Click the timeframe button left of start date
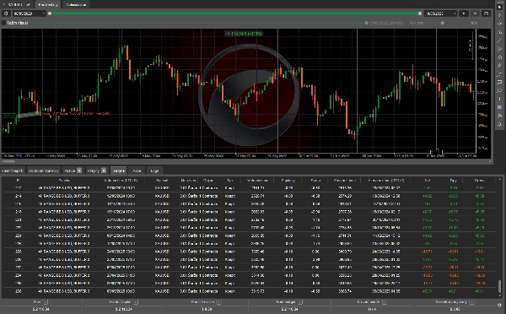Viewport: 506px width, 314px height. pyautogui.click(x=6, y=14)
